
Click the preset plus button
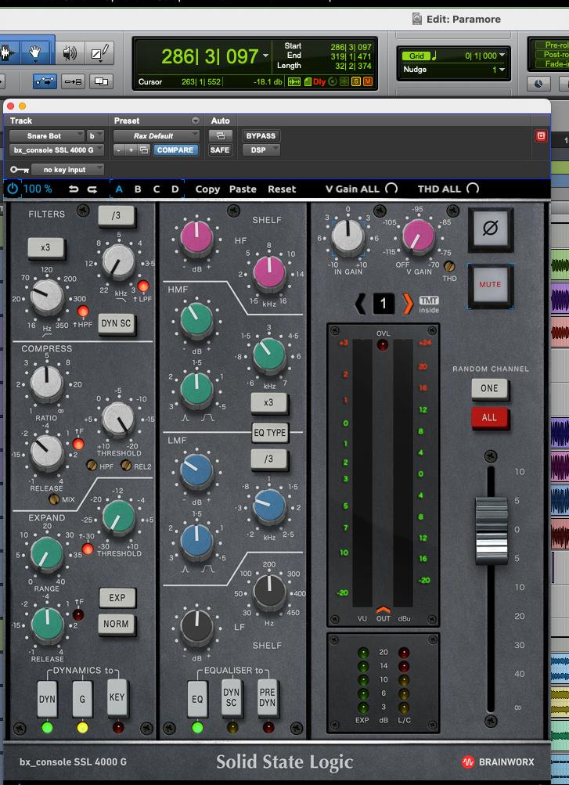tap(131, 149)
